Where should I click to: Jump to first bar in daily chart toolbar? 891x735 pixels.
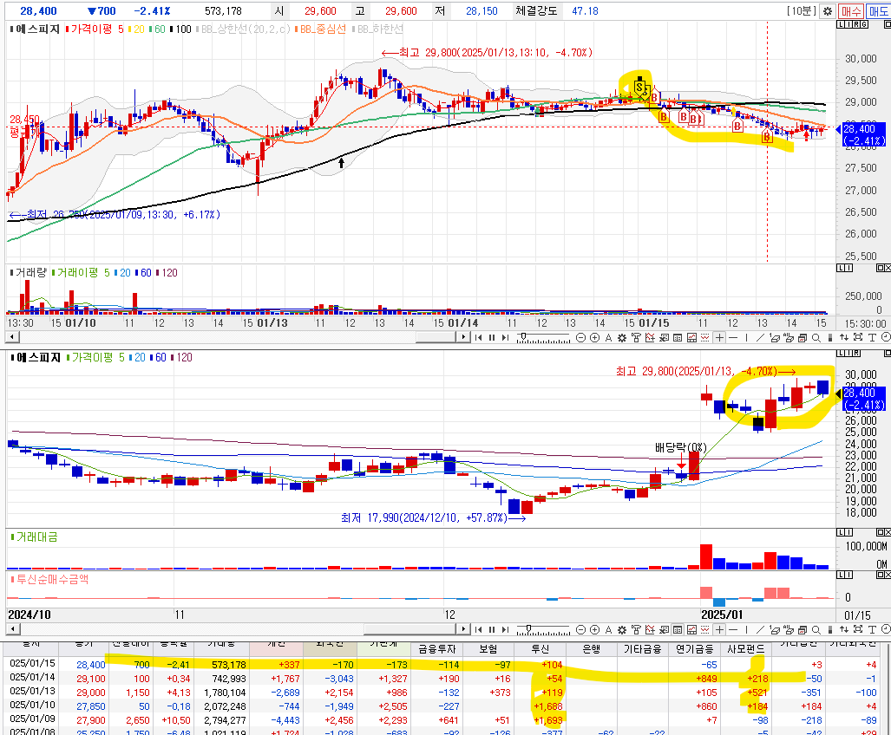coord(478,629)
